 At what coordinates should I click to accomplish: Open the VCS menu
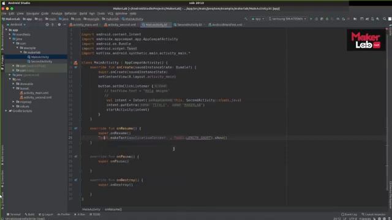point(110,13)
